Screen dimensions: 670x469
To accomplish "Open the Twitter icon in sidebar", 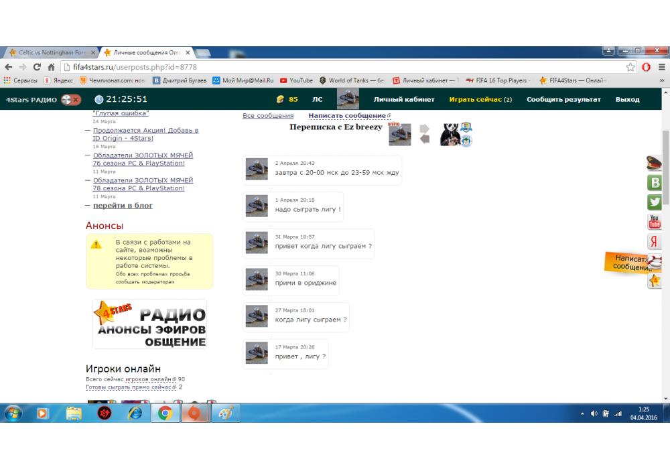I will (x=655, y=202).
